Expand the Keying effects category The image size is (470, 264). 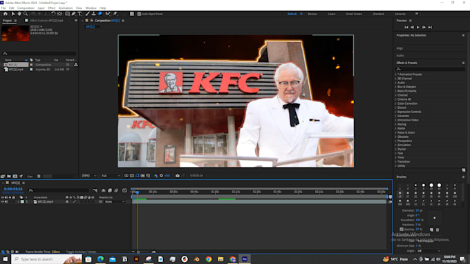[x=396, y=124]
